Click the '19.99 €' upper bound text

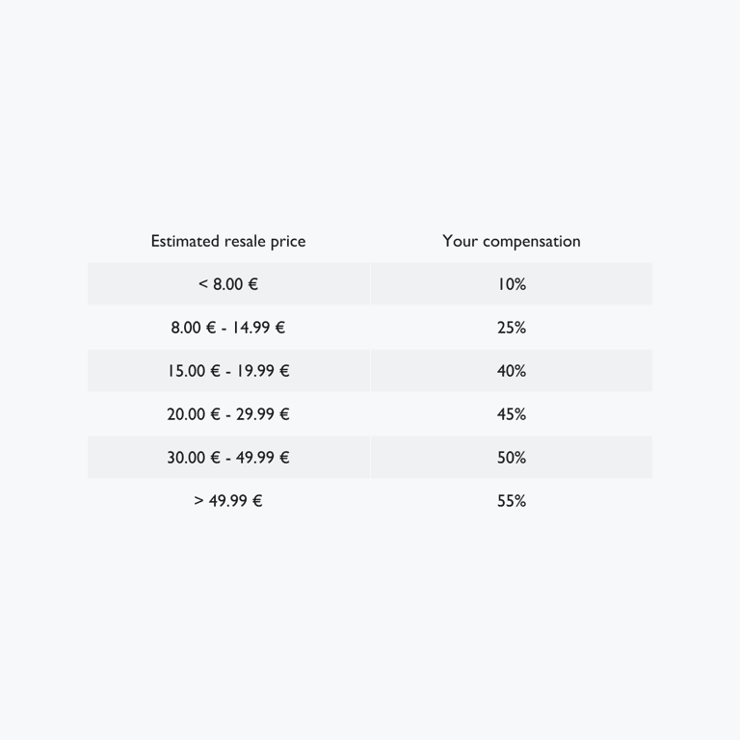click(262, 371)
